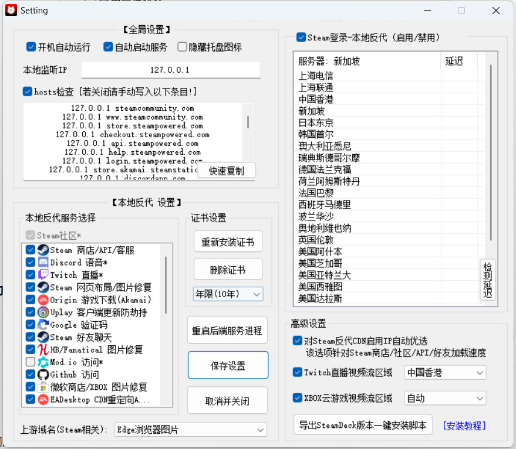The image size is (516, 449).
Task: Toggle XBOX云游戏视频流区域 checkbox
Action: tap(297, 398)
